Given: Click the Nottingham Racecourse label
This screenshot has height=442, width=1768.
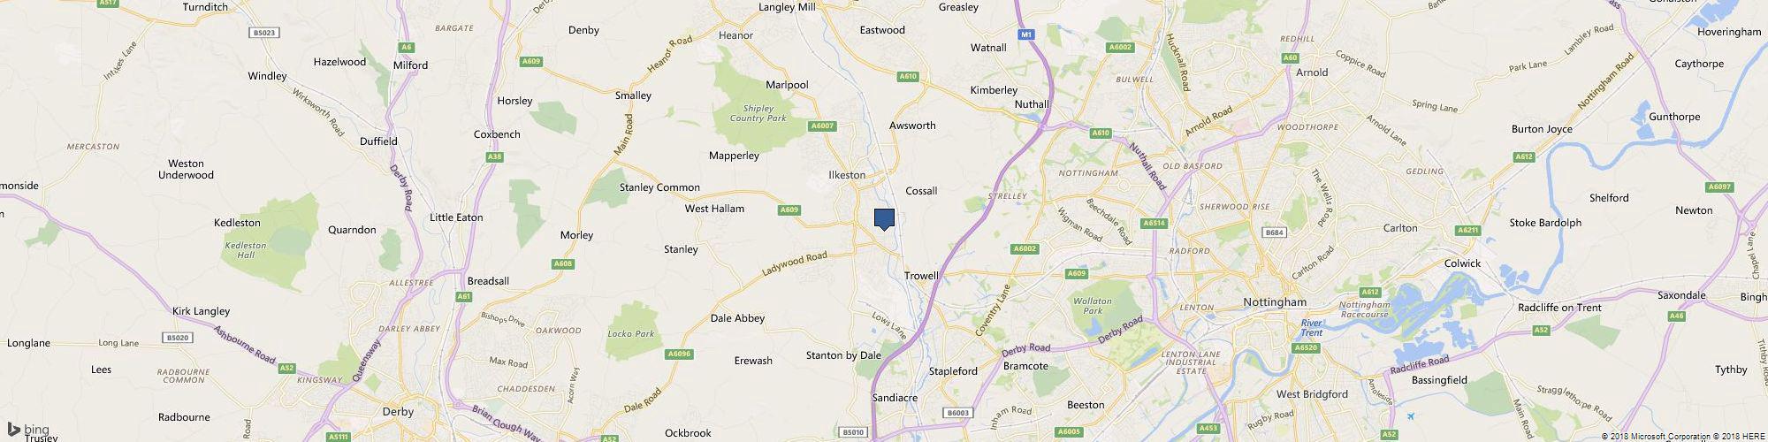Looking at the screenshot, I should coord(1366,309).
